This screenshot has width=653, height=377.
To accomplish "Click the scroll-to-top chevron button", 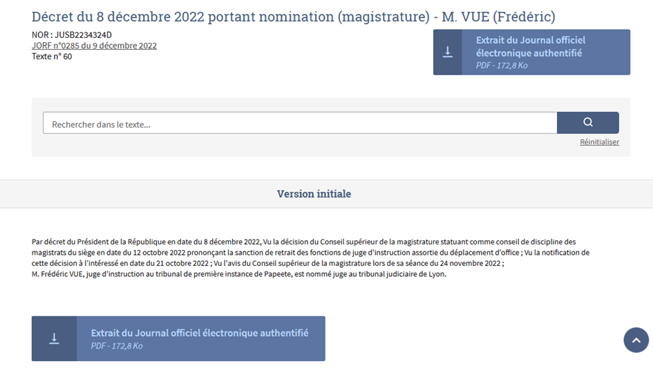I will point(636,340).
